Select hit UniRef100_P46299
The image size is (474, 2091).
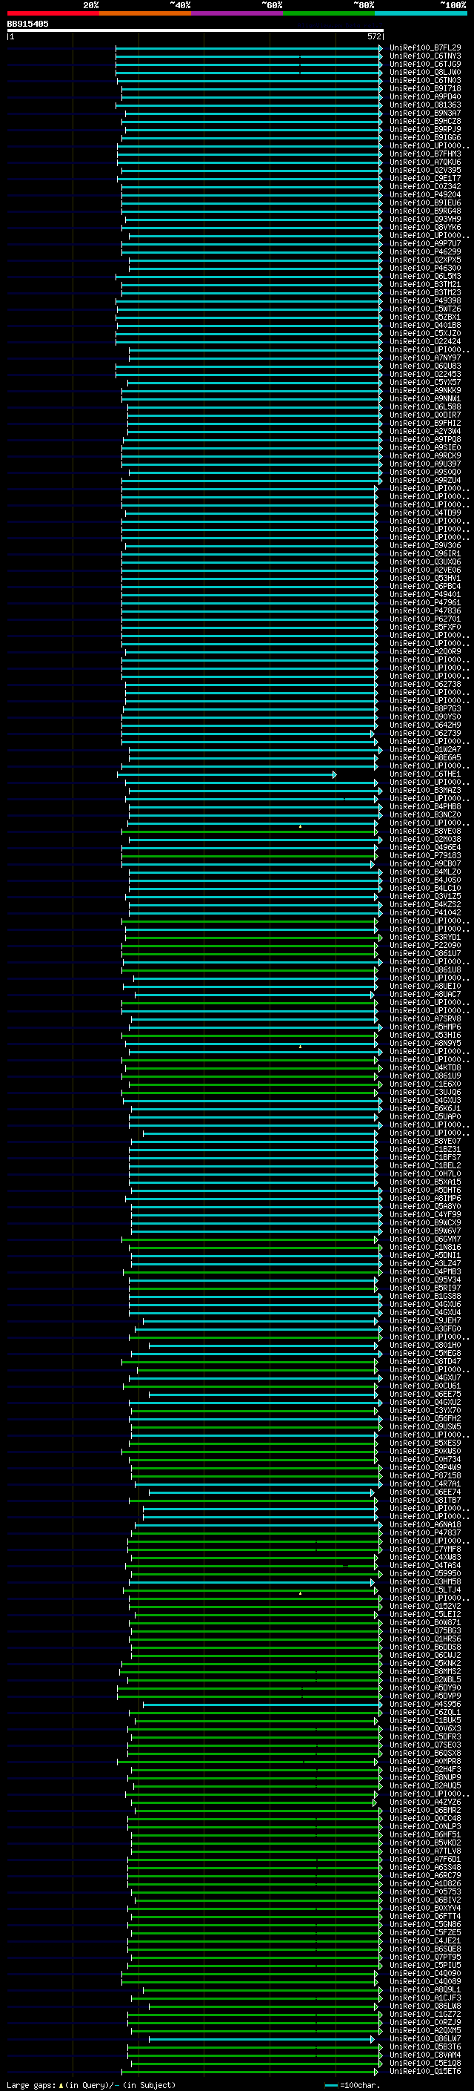tap(425, 251)
